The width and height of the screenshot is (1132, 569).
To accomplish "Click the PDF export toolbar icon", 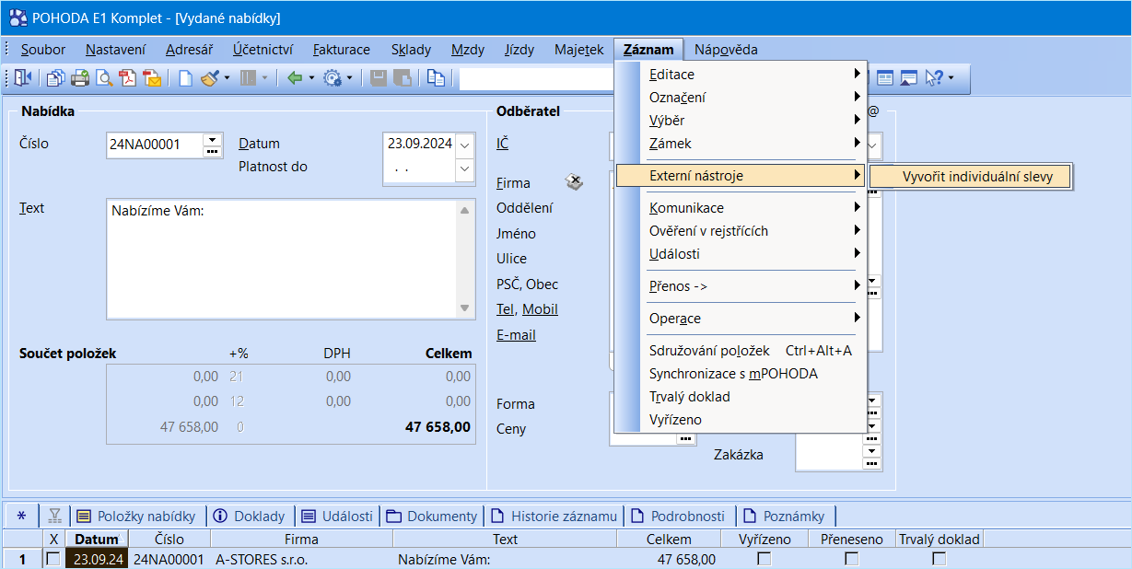I will pyautogui.click(x=128, y=79).
